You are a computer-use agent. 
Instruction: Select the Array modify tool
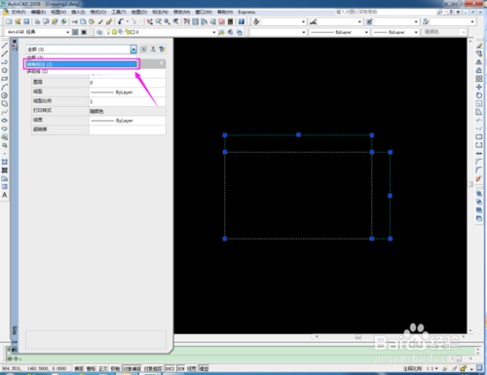click(x=479, y=79)
